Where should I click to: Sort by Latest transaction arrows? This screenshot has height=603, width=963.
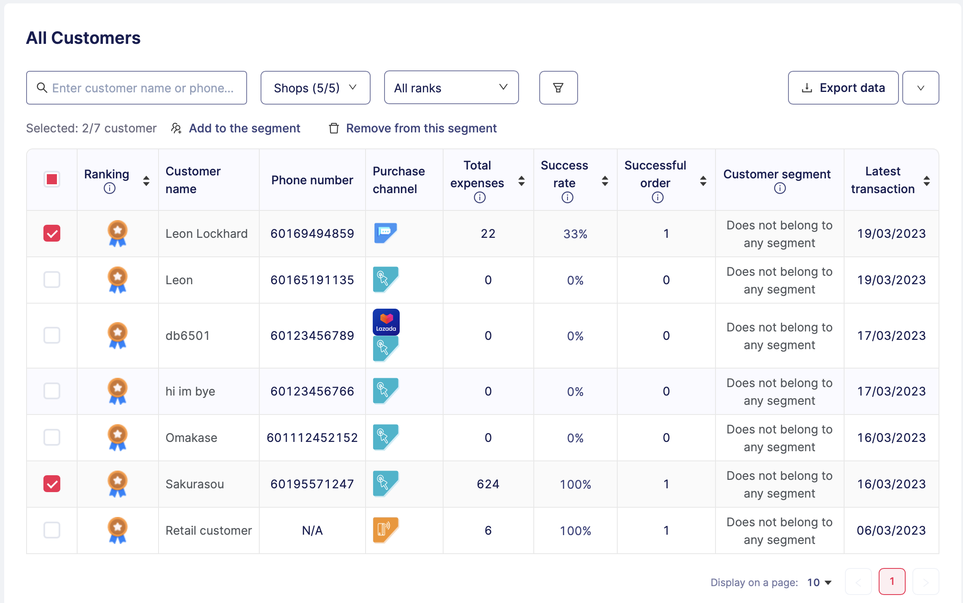pyautogui.click(x=926, y=180)
